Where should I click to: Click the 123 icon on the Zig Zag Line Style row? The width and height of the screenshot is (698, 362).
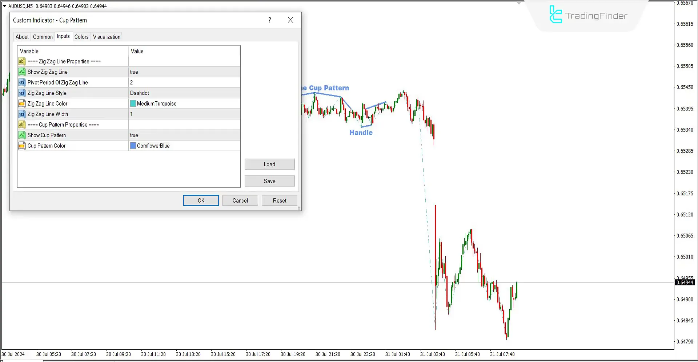(x=21, y=93)
